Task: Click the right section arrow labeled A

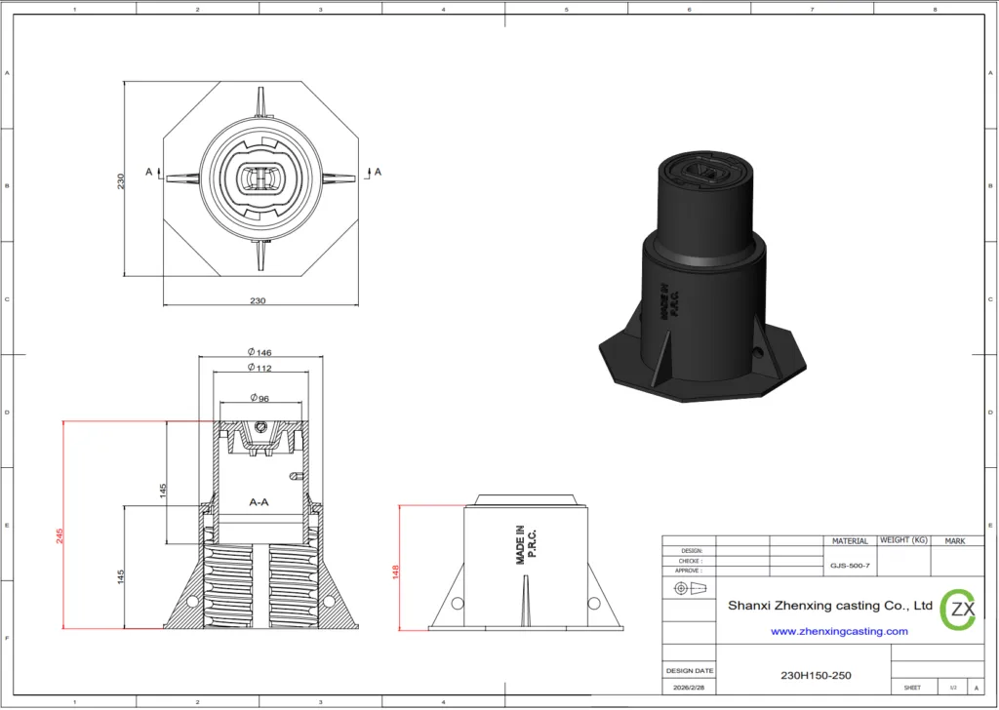Action: click(374, 172)
